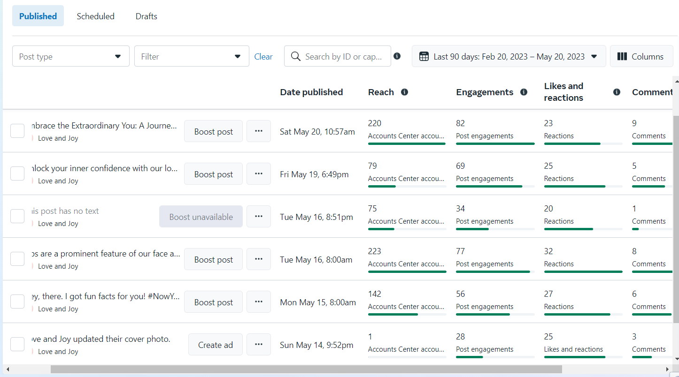Click the Engagements column info icon
679x377 pixels.
coord(524,92)
